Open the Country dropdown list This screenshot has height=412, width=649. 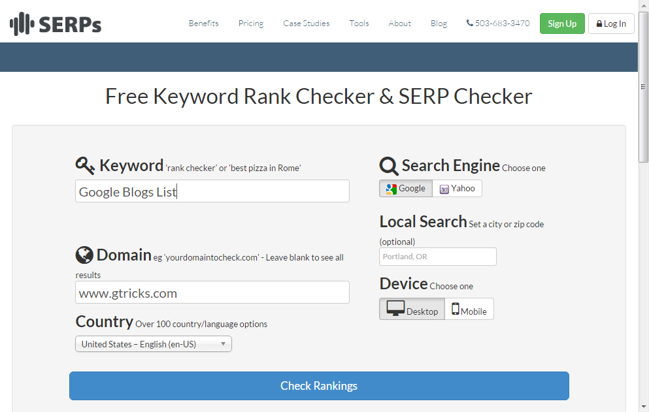154,344
